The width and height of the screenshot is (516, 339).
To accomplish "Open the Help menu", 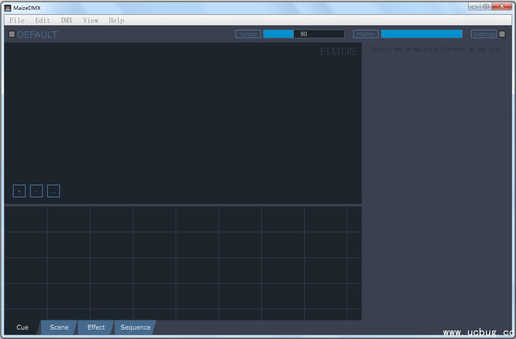I will [116, 20].
